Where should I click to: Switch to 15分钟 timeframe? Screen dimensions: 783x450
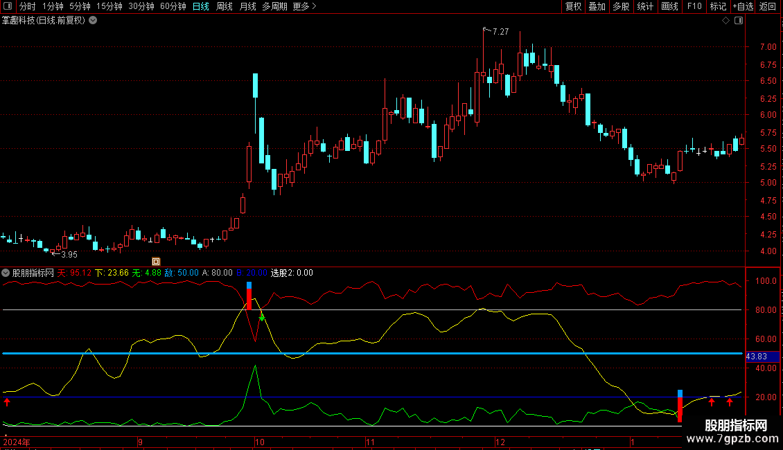click(109, 6)
